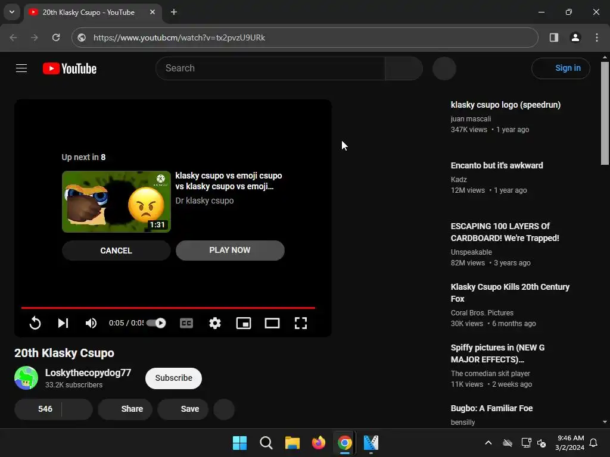Screen dimensions: 610x457
Task: Toggle the browser side panel
Action: [554, 37]
